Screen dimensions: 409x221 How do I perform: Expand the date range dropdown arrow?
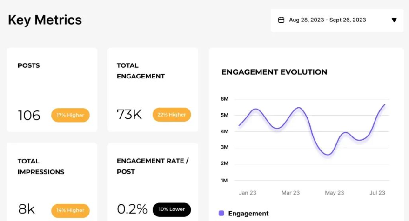tap(394, 20)
